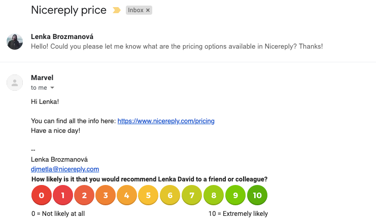The height and width of the screenshot is (224, 376).
Task: Select 10 extremely likely rating
Action: pyautogui.click(x=257, y=195)
